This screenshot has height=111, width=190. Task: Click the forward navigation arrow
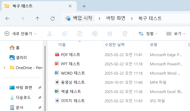(x=22, y=18)
